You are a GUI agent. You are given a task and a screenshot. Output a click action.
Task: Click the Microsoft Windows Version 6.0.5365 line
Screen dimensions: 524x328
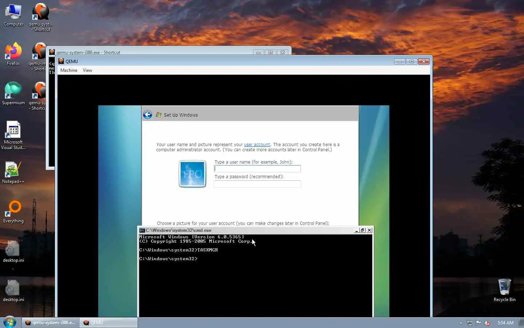(x=191, y=237)
